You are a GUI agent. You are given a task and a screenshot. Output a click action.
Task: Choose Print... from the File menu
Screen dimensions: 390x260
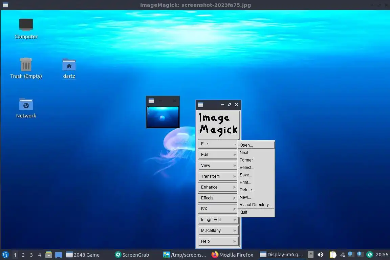pyautogui.click(x=256, y=182)
